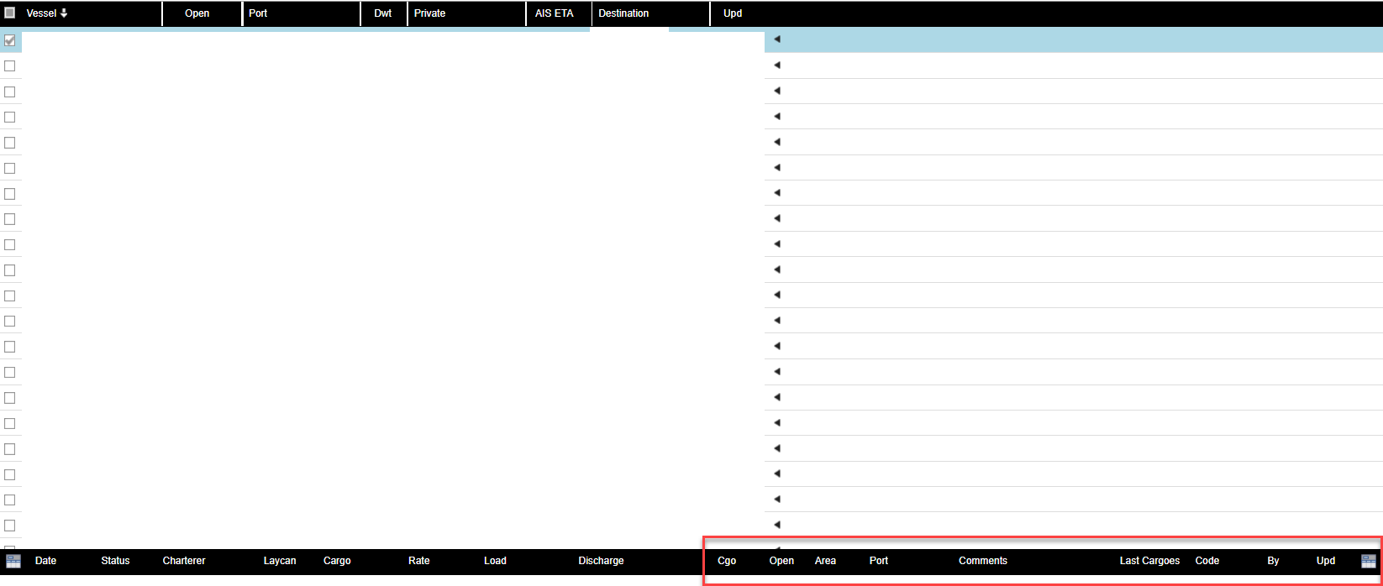The image size is (1383, 586).
Task: Select the Last Cargoes column header
Action: [x=1149, y=561]
